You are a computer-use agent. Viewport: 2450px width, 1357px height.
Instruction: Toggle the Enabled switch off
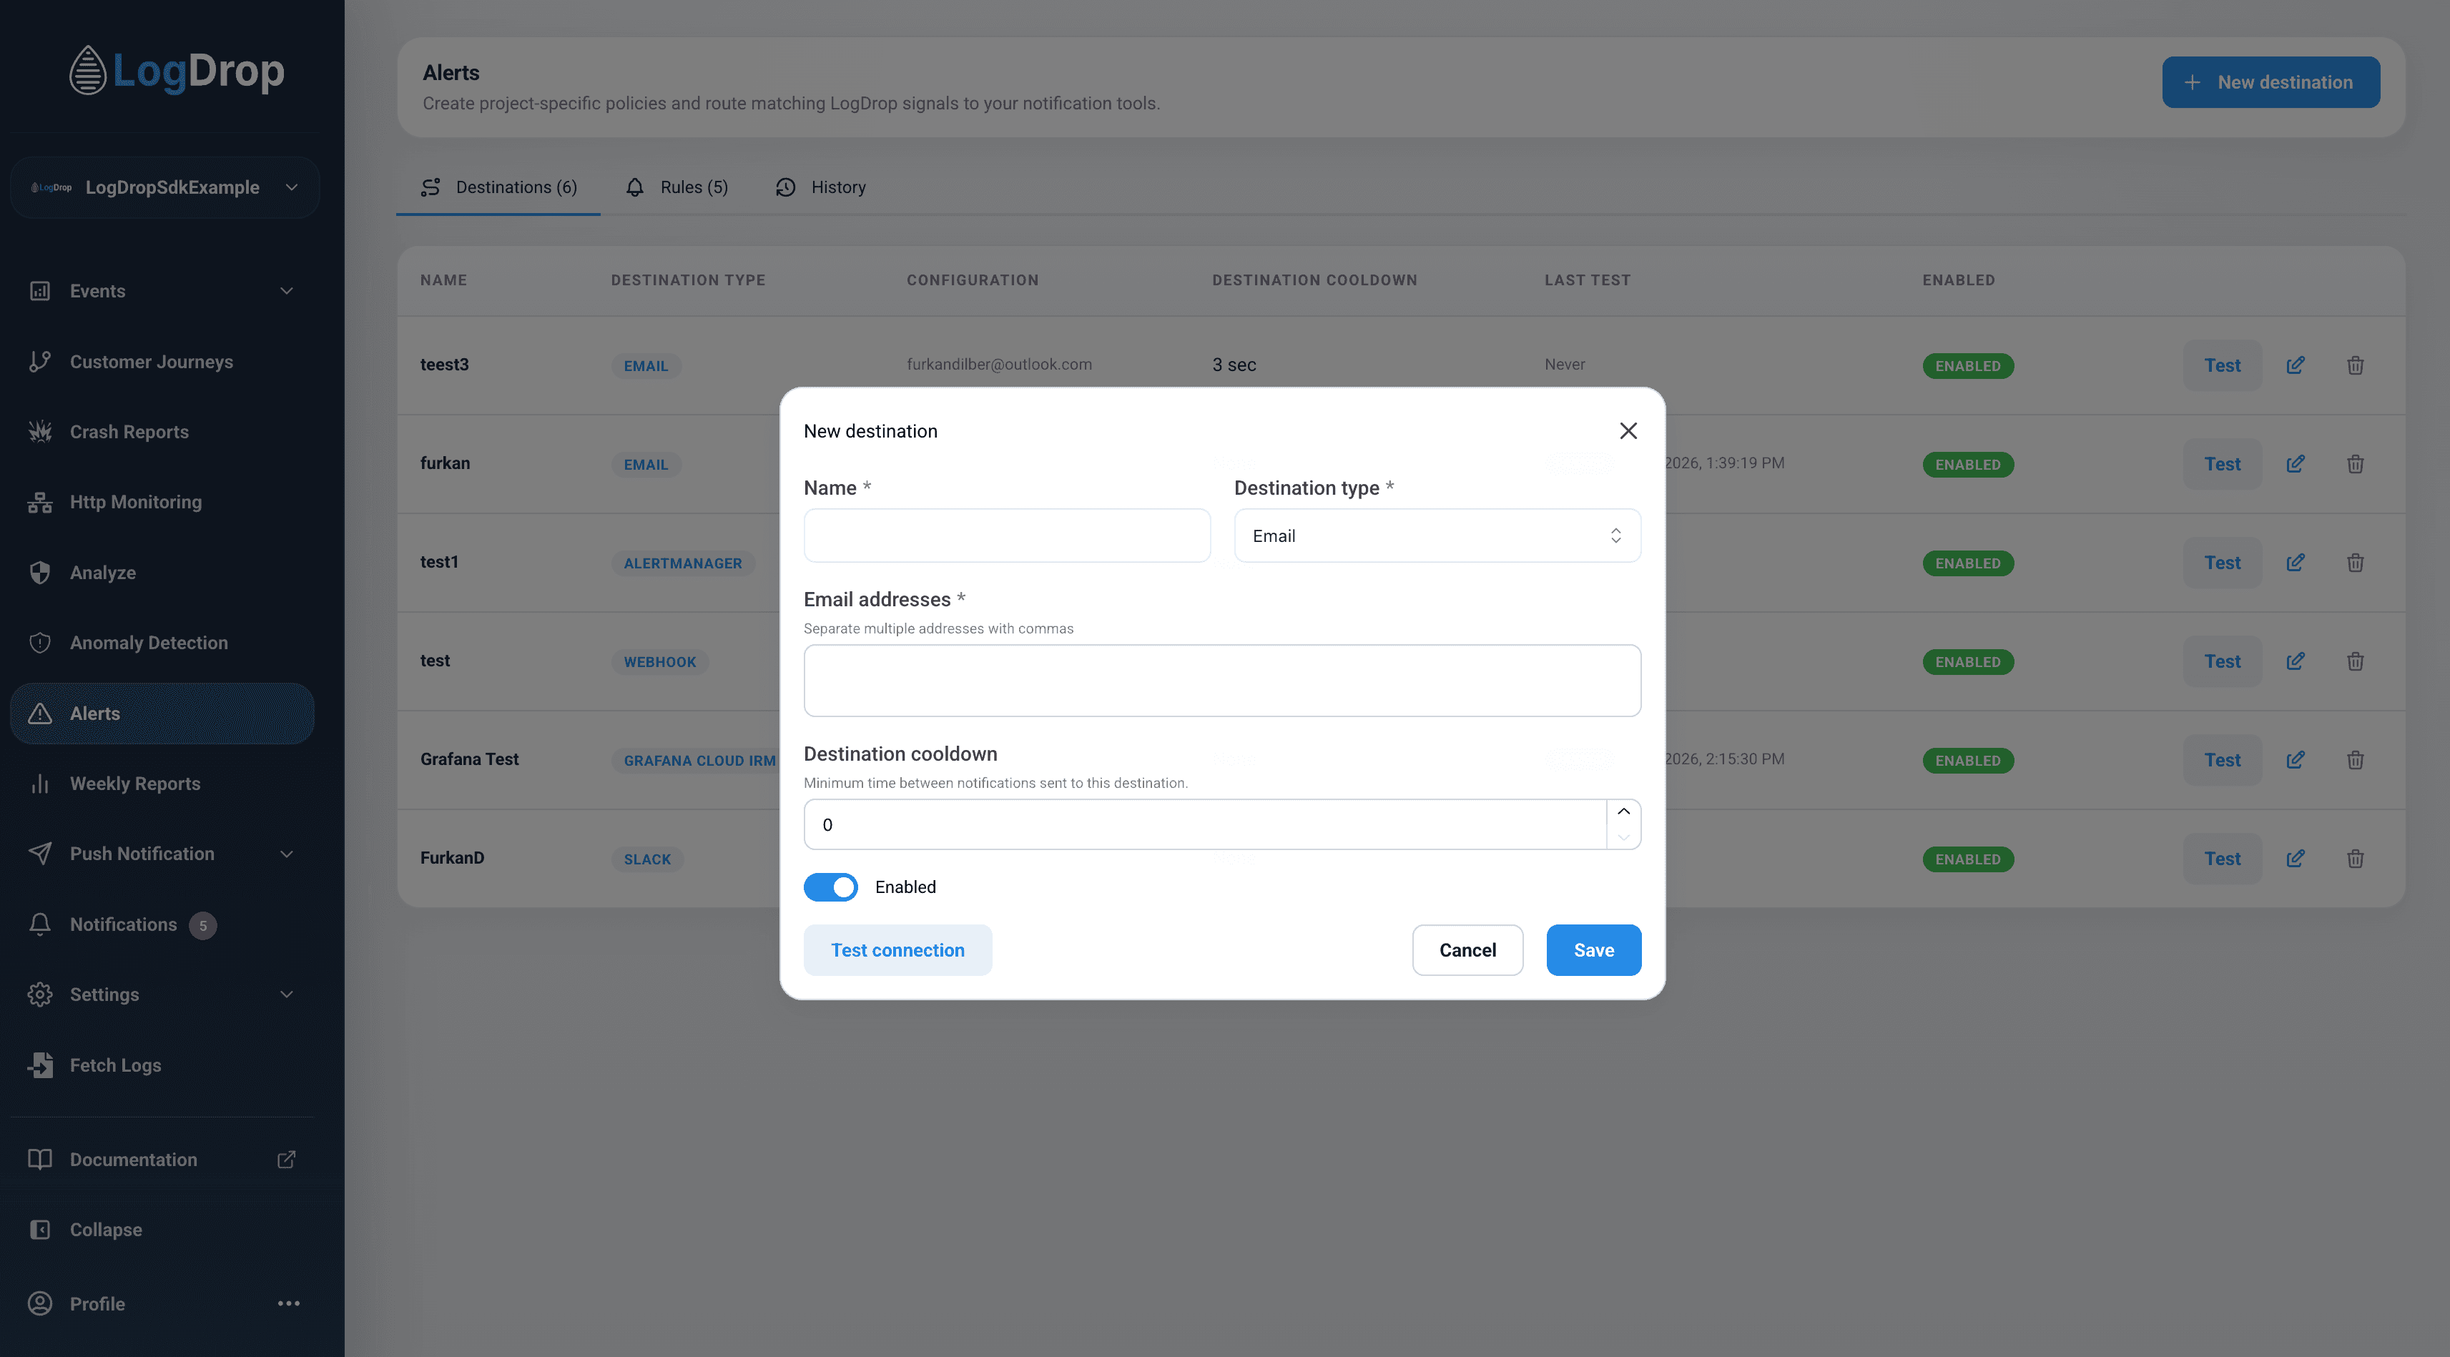coord(830,887)
